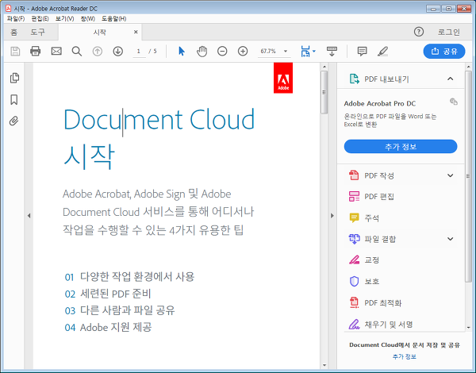Switch to the 도구 tab
This screenshot has width=476, height=373.
pos(37,32)
